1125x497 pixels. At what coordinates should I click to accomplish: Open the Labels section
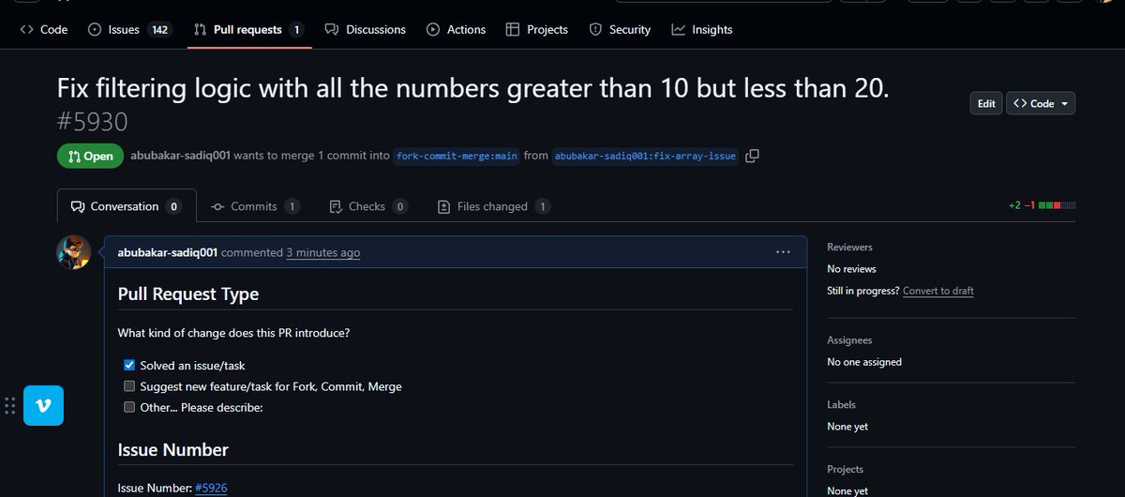click(x=841, y=405)
